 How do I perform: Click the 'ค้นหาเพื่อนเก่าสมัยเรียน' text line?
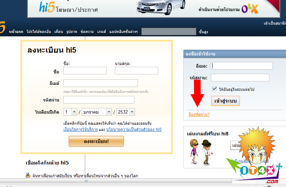[x=86, y=176]
